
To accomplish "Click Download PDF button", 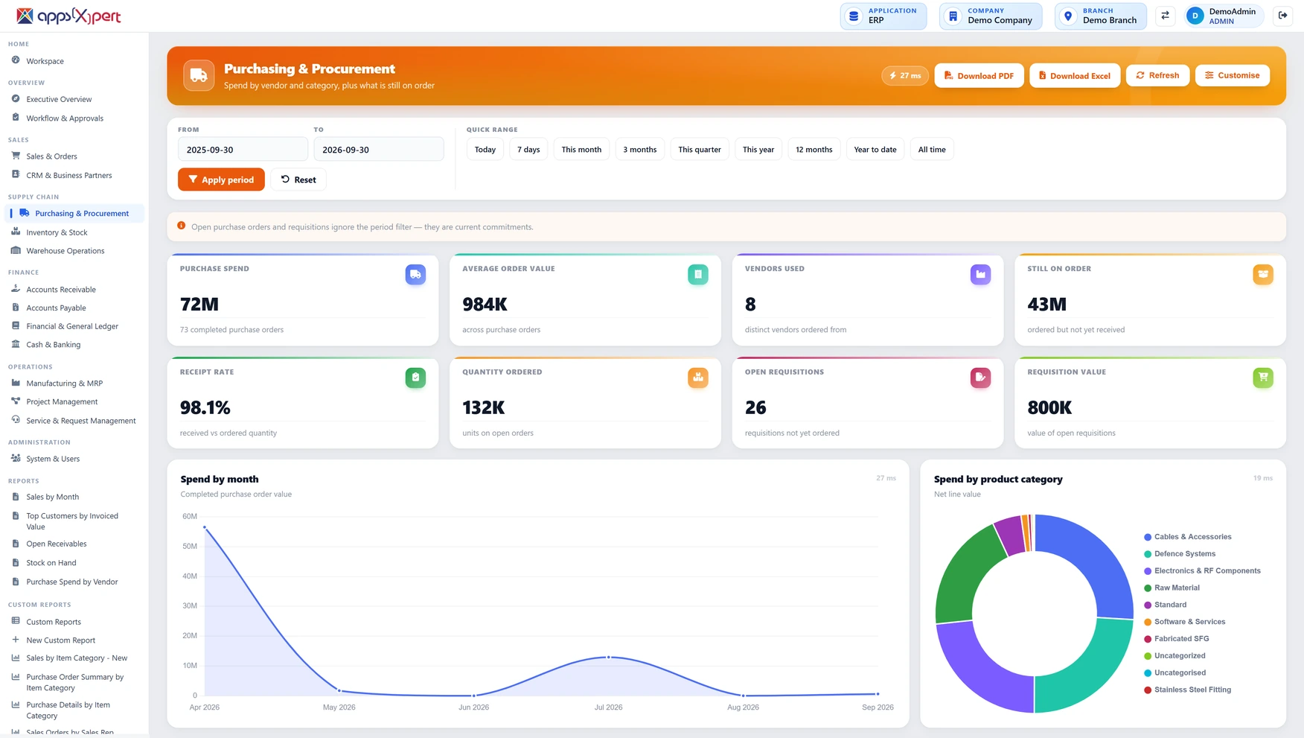I will [979, 75].
